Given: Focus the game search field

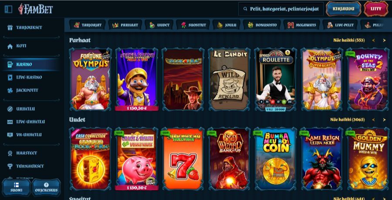Looking at the screenshot, I should 281,9.
